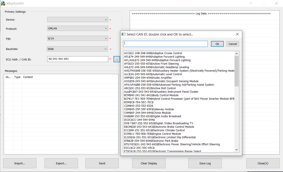Send the configured message

102,163
